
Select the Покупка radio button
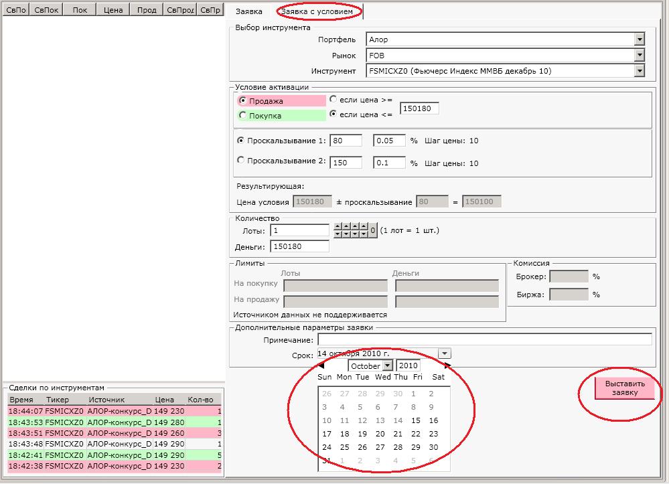point(243,115)
